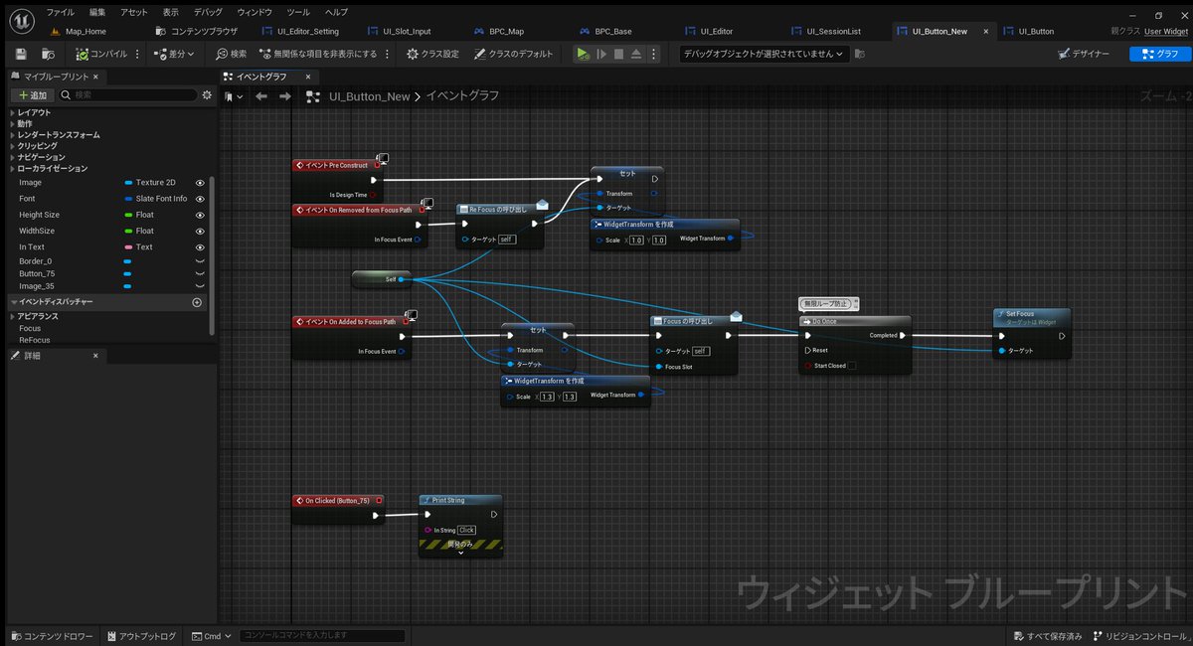Expand the ナビゲーション category
Image resolution: width=1193 pixels, height=646 pixels.
[x=13, y=157]
